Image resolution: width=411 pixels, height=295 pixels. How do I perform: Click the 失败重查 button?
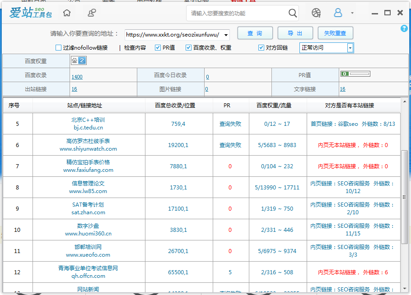coord(335,33)
